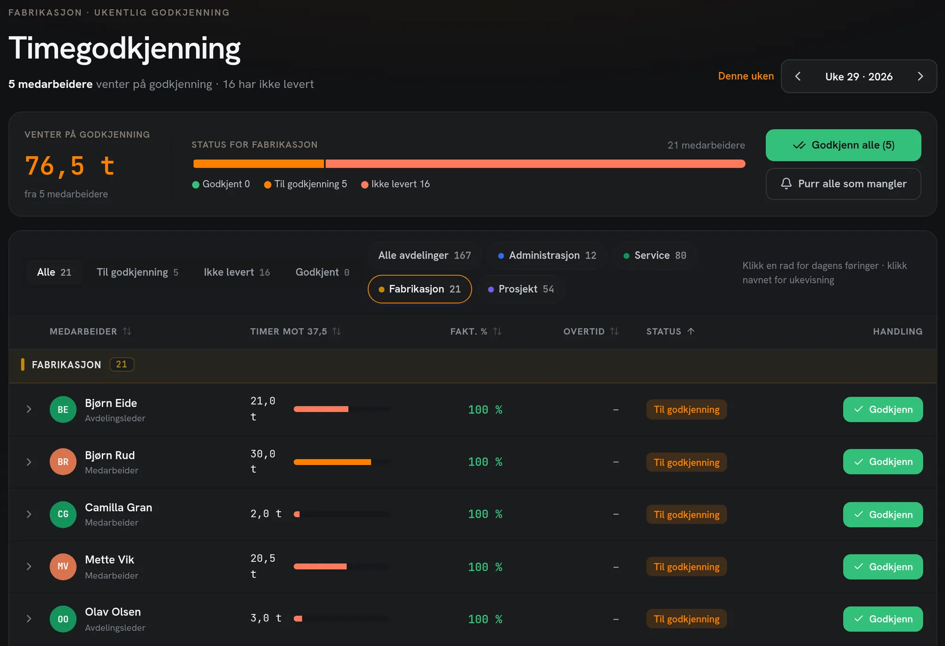Sort by Overtid column arrows

[614, 331]
